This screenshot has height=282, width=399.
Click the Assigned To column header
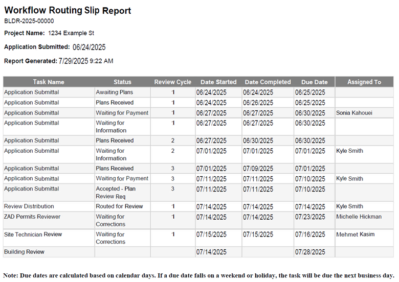(364, 82)
